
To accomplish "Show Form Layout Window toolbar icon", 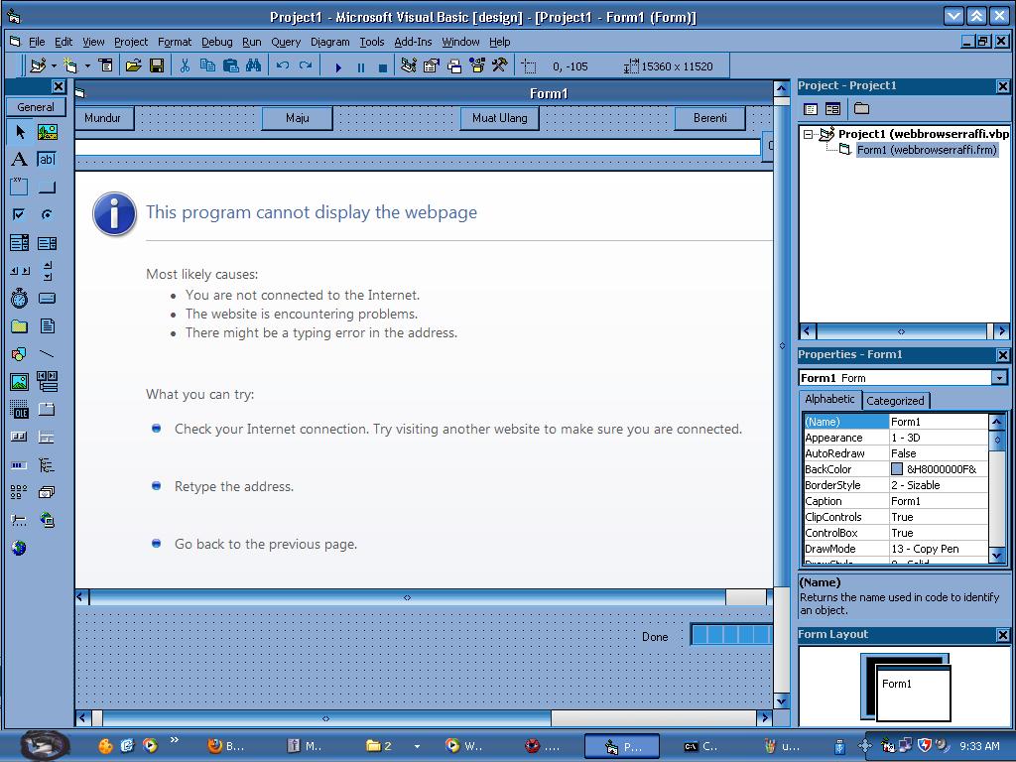I will pos(454,65).
